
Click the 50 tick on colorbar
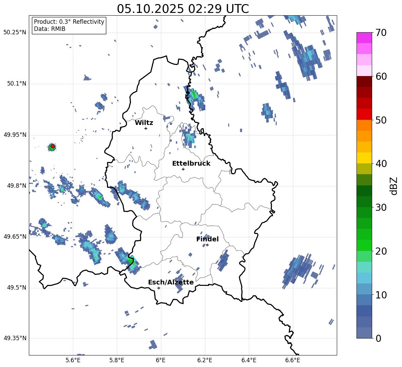(x=381, y=120)
